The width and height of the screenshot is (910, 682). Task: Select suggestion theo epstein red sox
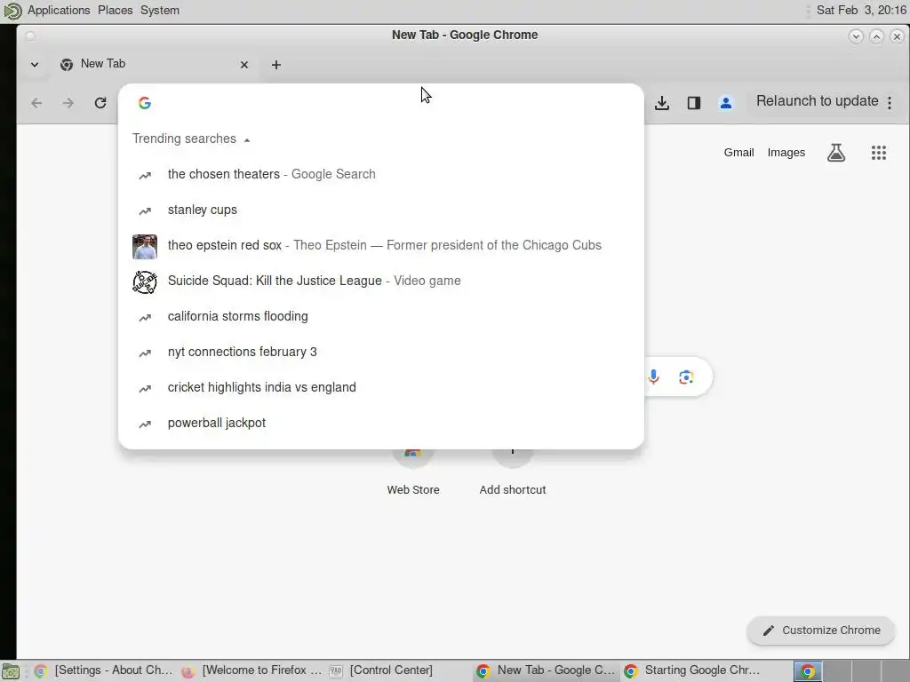[x=380, y=245]
